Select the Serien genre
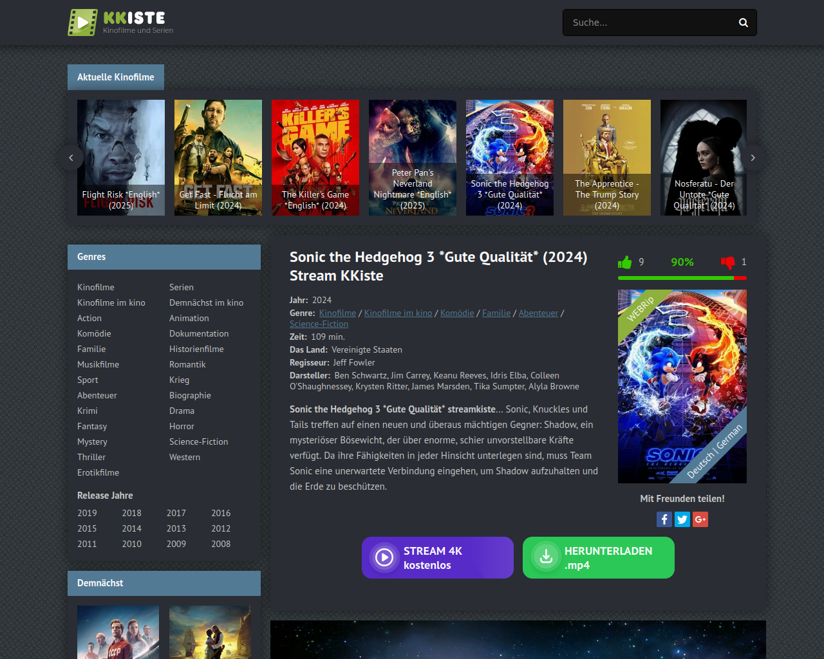The image size is (824, 659). [182, 287]
